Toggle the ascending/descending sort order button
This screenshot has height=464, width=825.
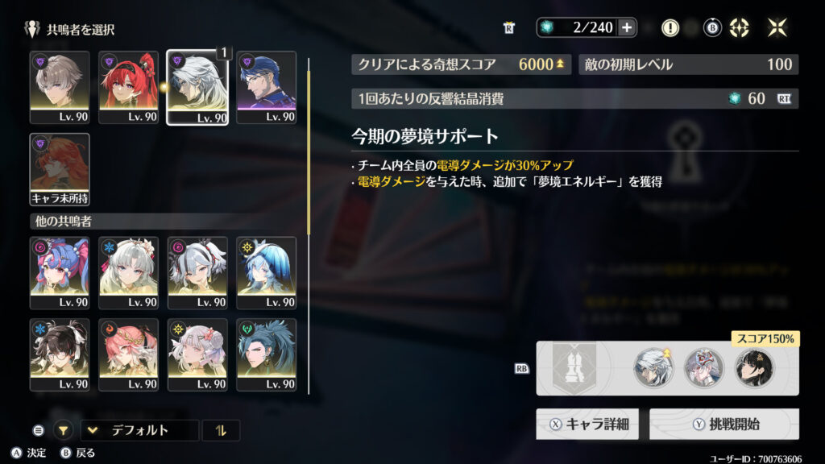(221, 431)
